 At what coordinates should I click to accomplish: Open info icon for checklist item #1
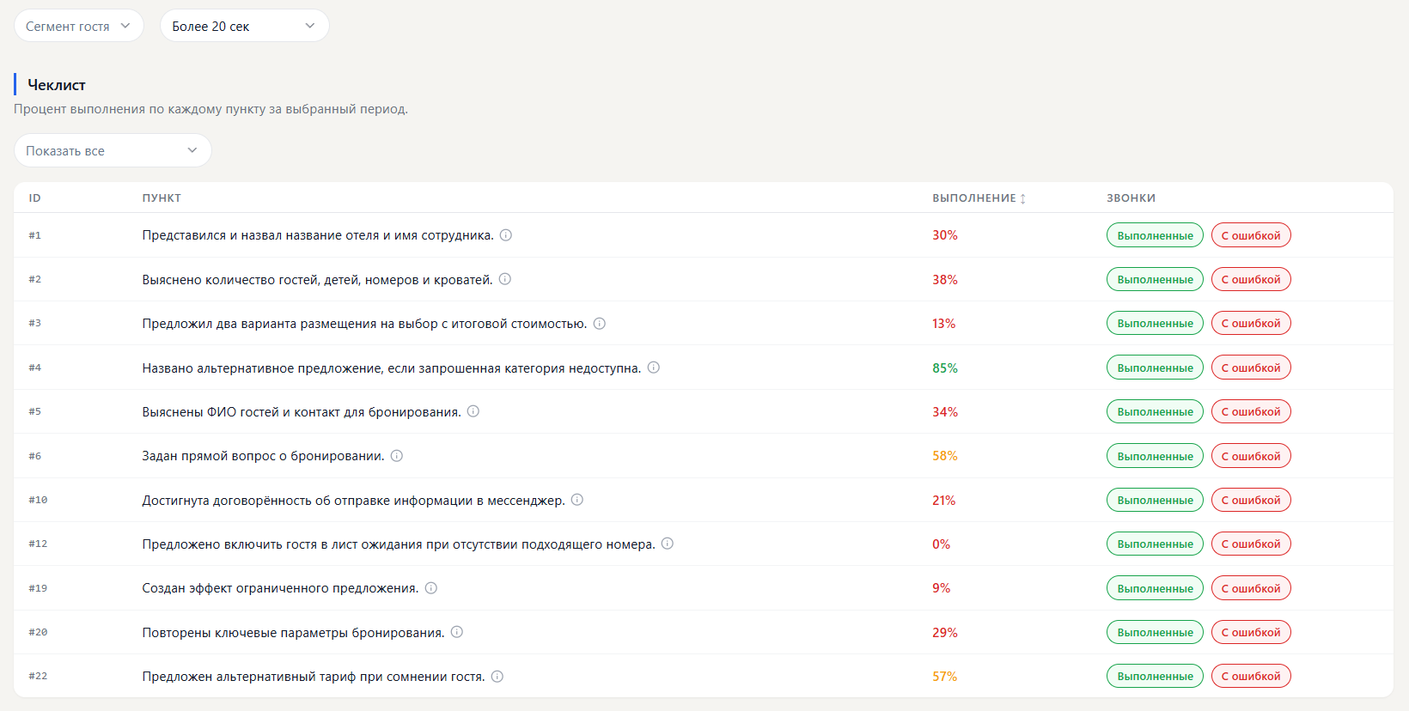tap(506, 235)
